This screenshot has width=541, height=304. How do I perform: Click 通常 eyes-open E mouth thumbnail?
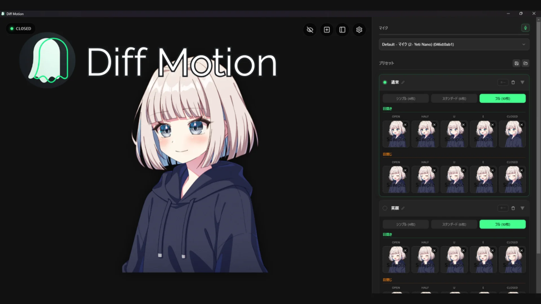(483, 134)
